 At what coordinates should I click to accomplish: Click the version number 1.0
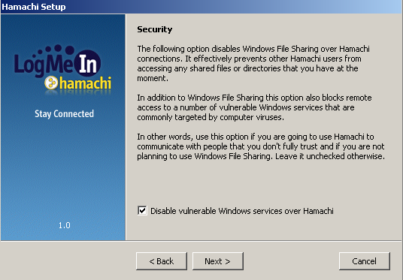point(64,225)
